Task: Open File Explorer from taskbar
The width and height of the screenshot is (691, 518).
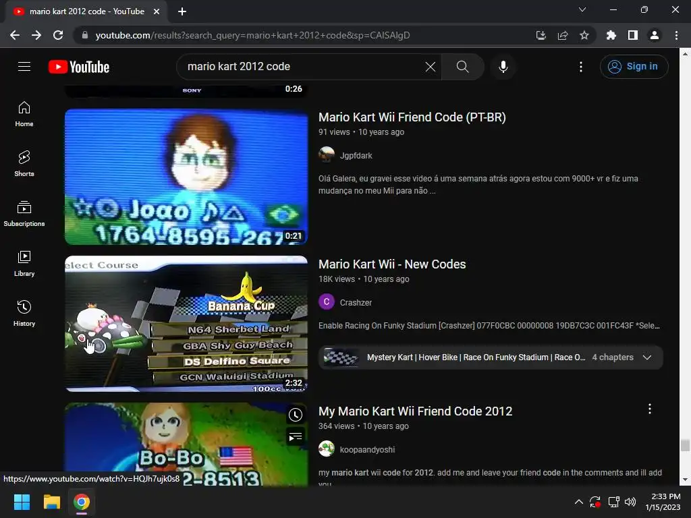Action: (51, 502)
